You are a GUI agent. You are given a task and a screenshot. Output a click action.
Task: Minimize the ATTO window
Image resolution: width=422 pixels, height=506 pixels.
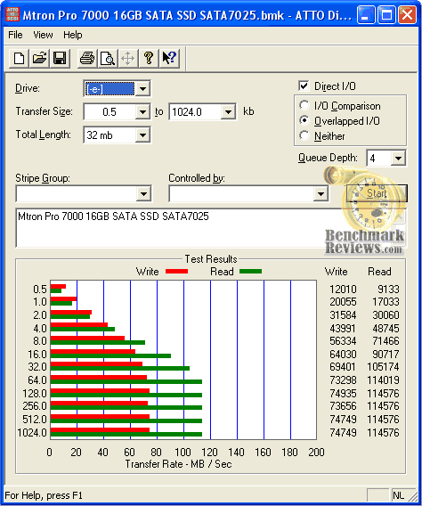(x=366, y=15)
